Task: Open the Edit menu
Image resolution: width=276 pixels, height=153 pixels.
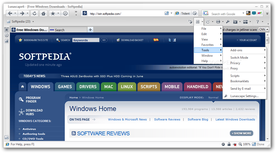Action: coord(208,34)
